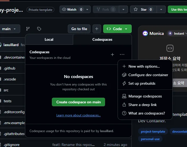Open the Fork options dropdown arrow
The width and height of the screenshot is (187, 147).
tap(123, 9)
